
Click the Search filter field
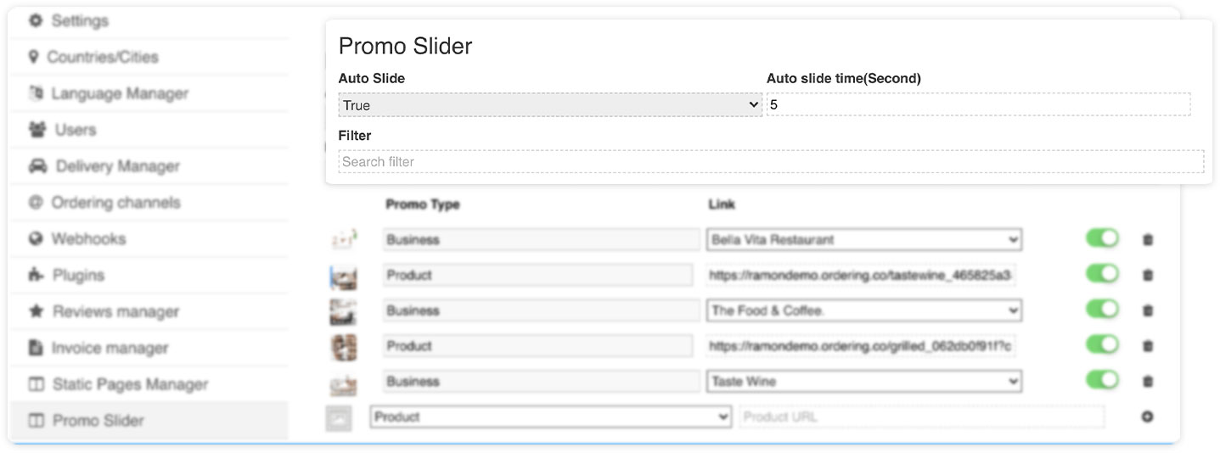click(771, 162)
